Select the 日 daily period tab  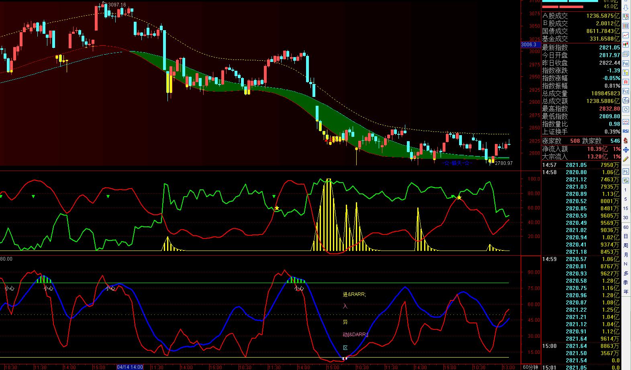click(x=625, y=236)
